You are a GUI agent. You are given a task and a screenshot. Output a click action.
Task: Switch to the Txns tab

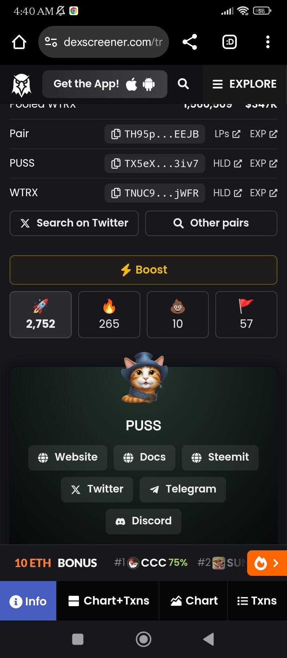coord(257,601)
